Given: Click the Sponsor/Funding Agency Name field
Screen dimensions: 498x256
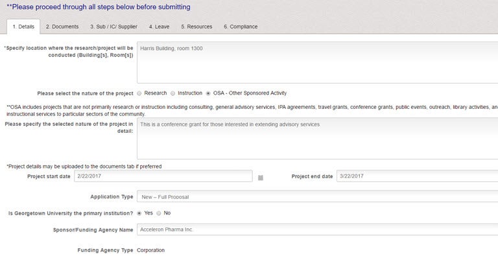Looking at the screenshot, I should (x=317, y=229).
